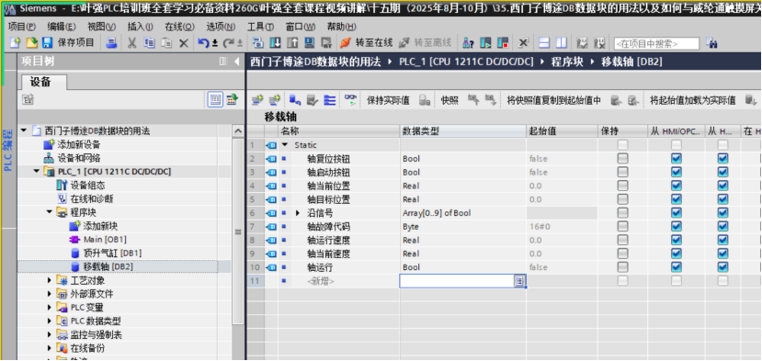This screenshot has width=762, height=361.
Task: Click the 保持实际值 button
Action: click(x=388, y=100)
